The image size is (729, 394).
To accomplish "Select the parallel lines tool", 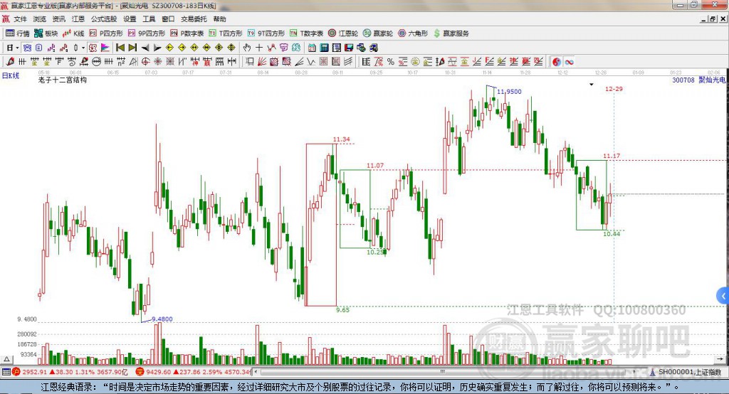I will 347,61.
